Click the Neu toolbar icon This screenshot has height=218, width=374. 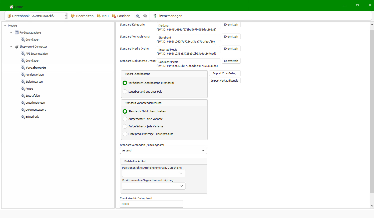[99, 16]
